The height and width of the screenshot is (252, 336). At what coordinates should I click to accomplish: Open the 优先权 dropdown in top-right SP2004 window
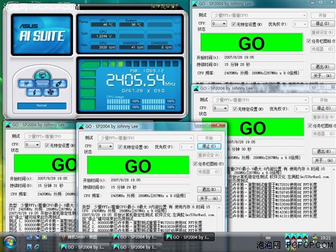tap(300, 24)
